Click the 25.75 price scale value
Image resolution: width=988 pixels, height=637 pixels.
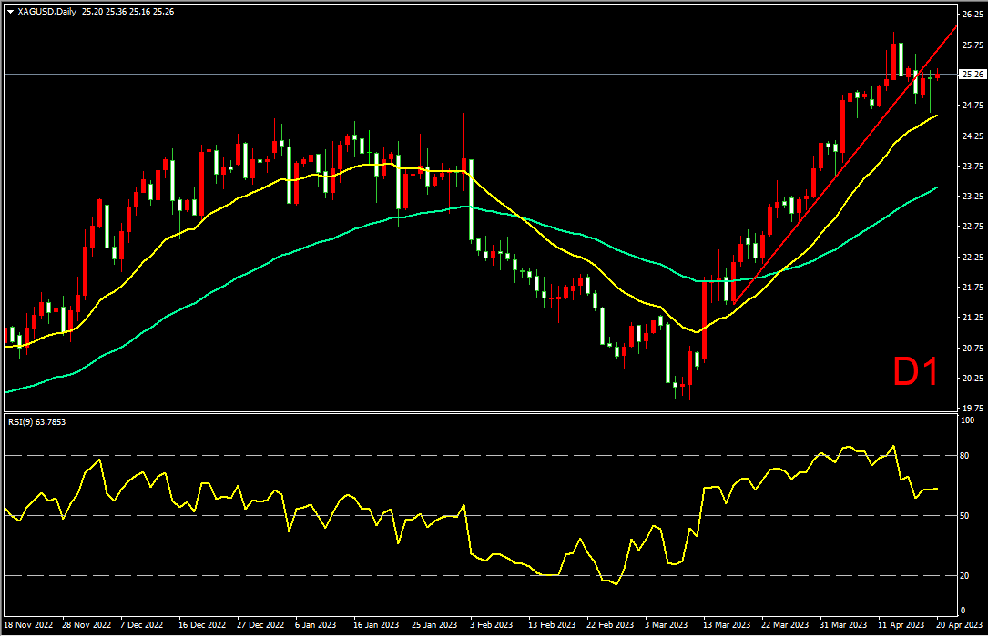click(973, 45)
